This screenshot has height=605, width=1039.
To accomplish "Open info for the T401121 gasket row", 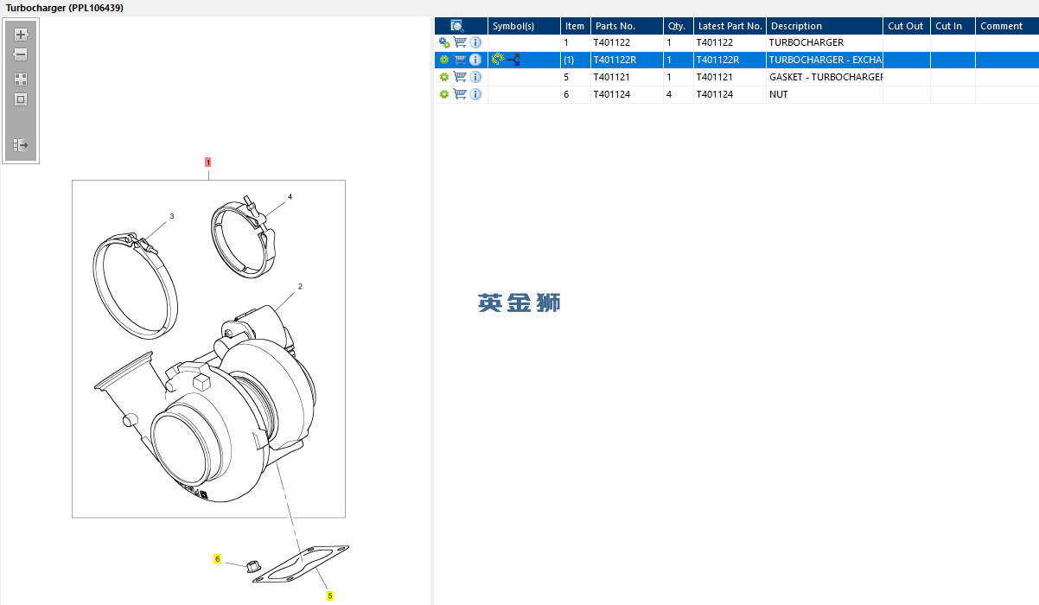I will pyautogui.click(x=475, y=77).
